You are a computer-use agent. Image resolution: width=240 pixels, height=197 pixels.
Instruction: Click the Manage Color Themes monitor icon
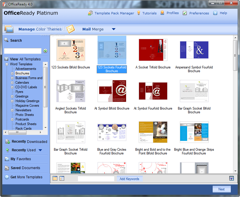click(x=9, y=29)
